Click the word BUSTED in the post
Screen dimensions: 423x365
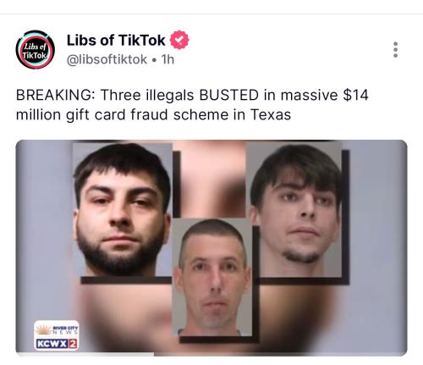click(x=228, y=95)
